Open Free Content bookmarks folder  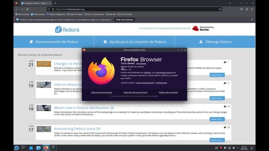125,14
